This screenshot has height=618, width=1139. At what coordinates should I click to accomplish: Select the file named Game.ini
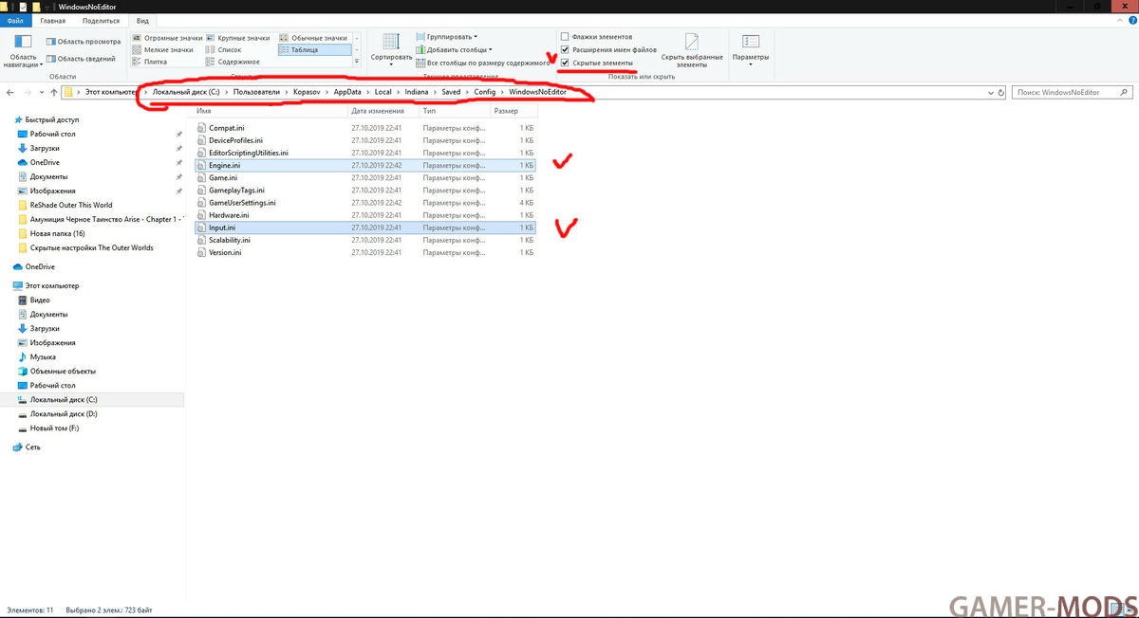(x=223, y=178)
